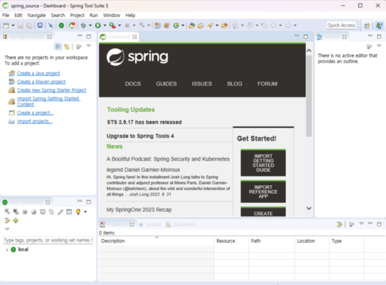This screenshot has height=285, width=386.
Task: Click the Create a Java project link
Action: click(x=38, y=73)
